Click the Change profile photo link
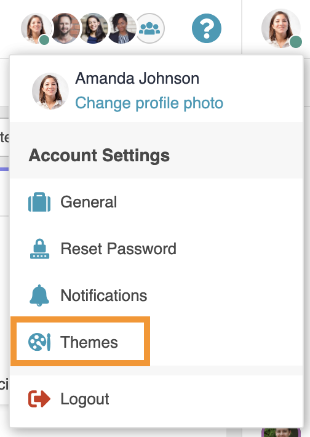This screenshot has height=437, width=310. click(x=149, y=103)
